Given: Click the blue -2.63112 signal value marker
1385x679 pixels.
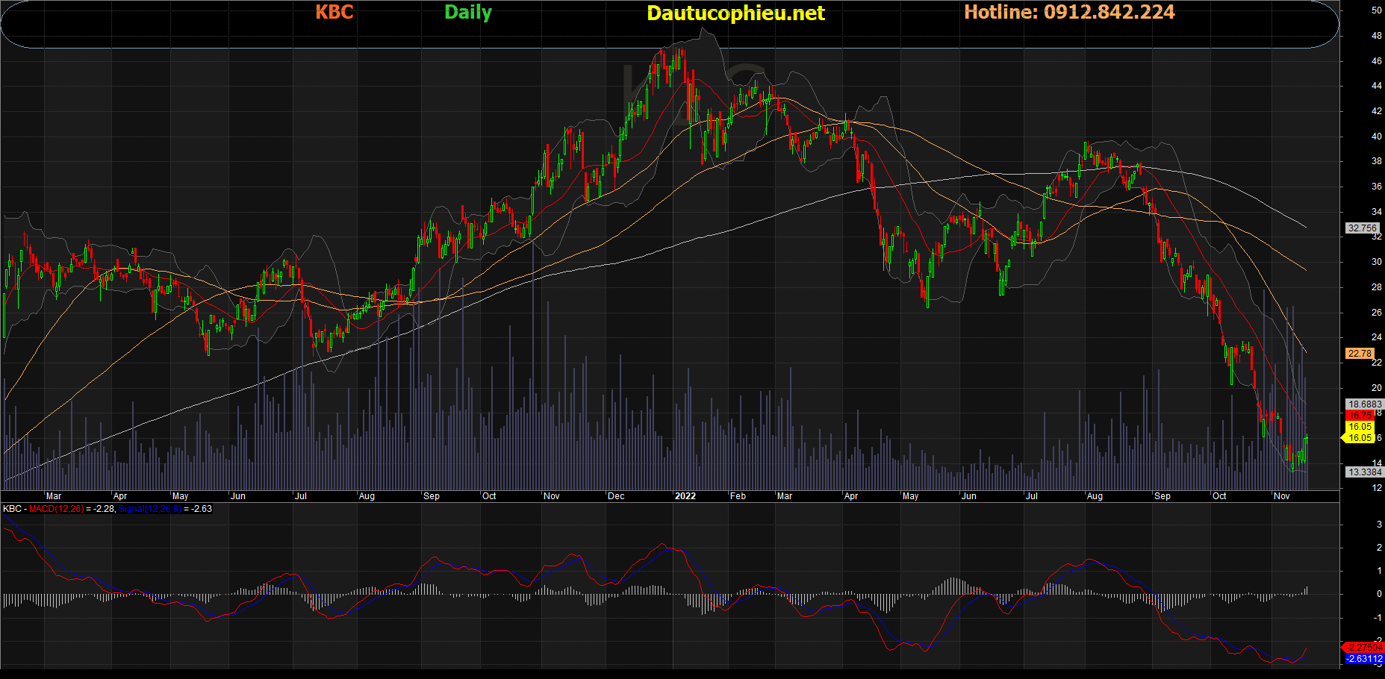Looking at the screenshot, I should point(1363,659).
